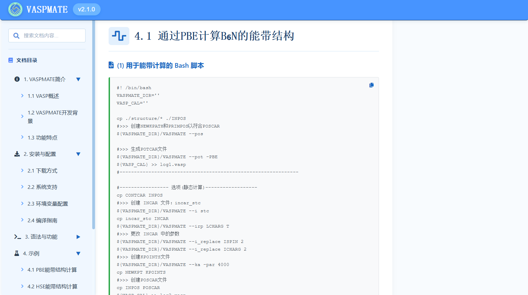
Task: Click the 文档目录 book icon
Action: coord(11,60)
